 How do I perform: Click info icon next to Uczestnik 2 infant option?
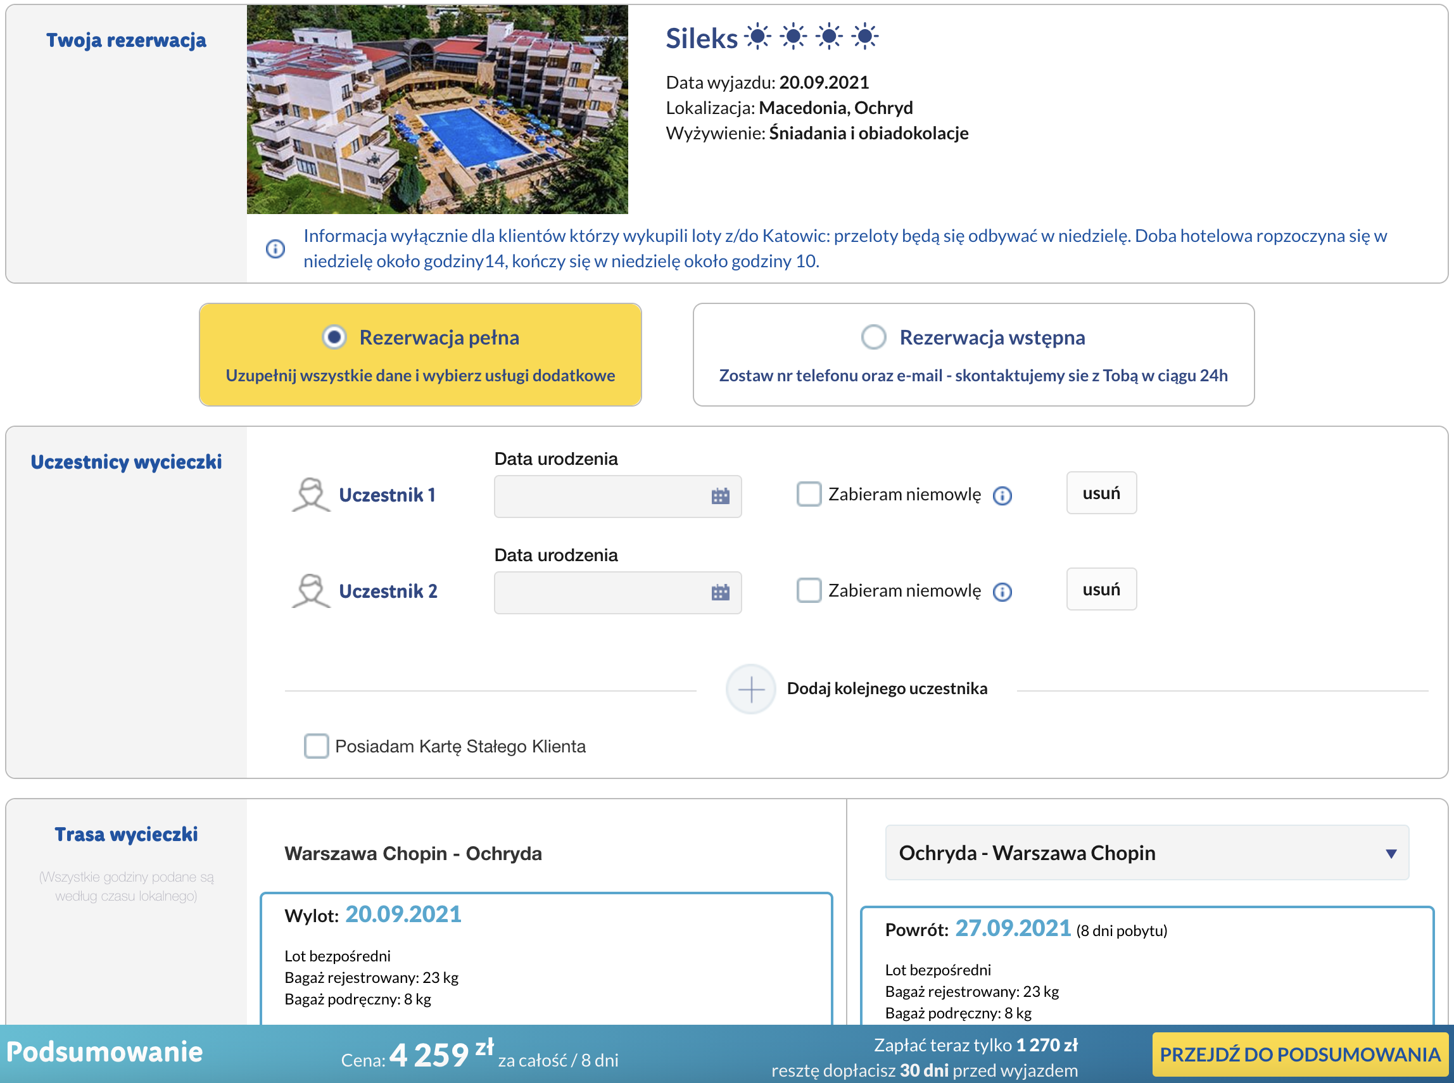pyautogui.click(x=1002, y=592)
